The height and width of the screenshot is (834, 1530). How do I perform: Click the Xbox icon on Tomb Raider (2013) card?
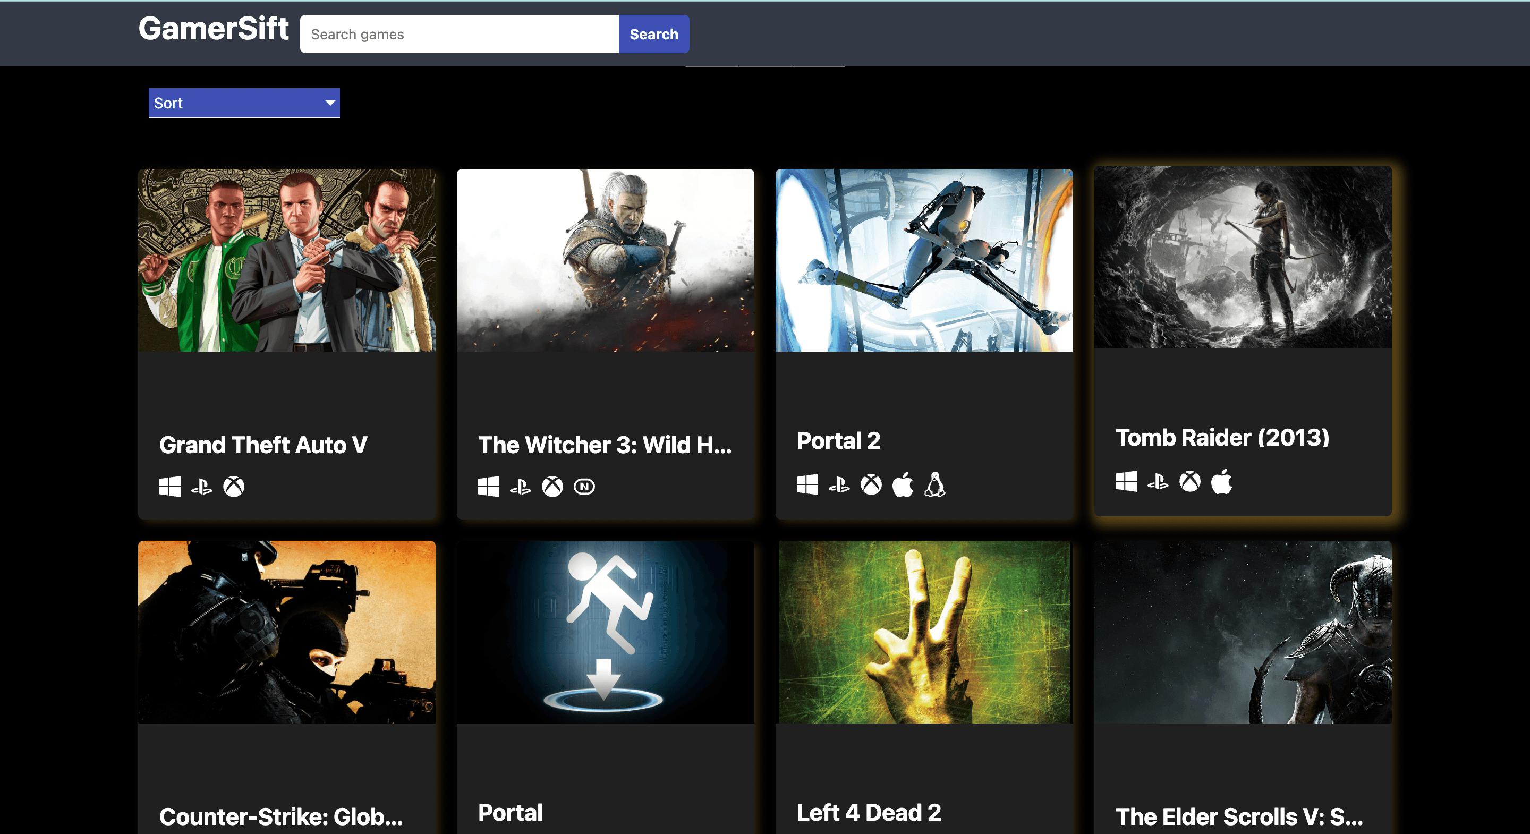[x=1190, y=481]
